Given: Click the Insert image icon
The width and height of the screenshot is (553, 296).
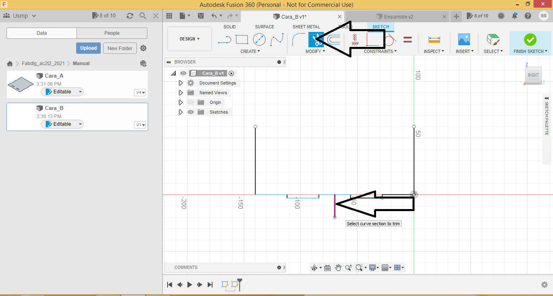Looking at the screenshot, I should 464,40.
